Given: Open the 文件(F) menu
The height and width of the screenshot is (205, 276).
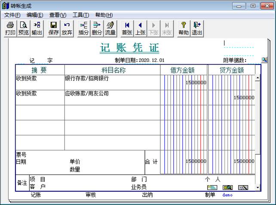Looking at the screenshot, I should click(12, 15).
